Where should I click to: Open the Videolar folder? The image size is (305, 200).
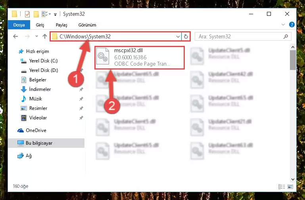pyautogui.click(x=38, y=118)
